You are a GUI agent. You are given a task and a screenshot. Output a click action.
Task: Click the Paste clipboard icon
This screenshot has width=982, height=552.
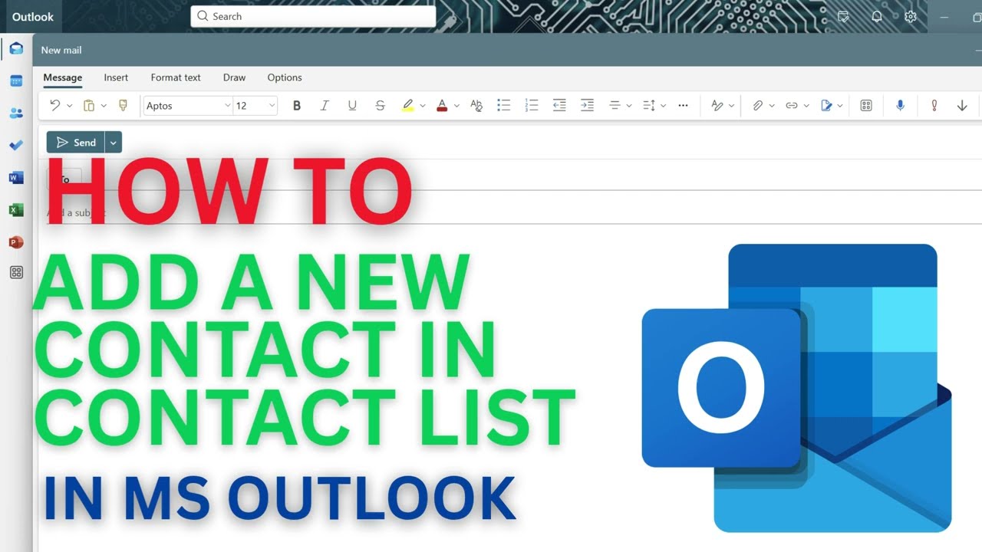coord(89,106)
